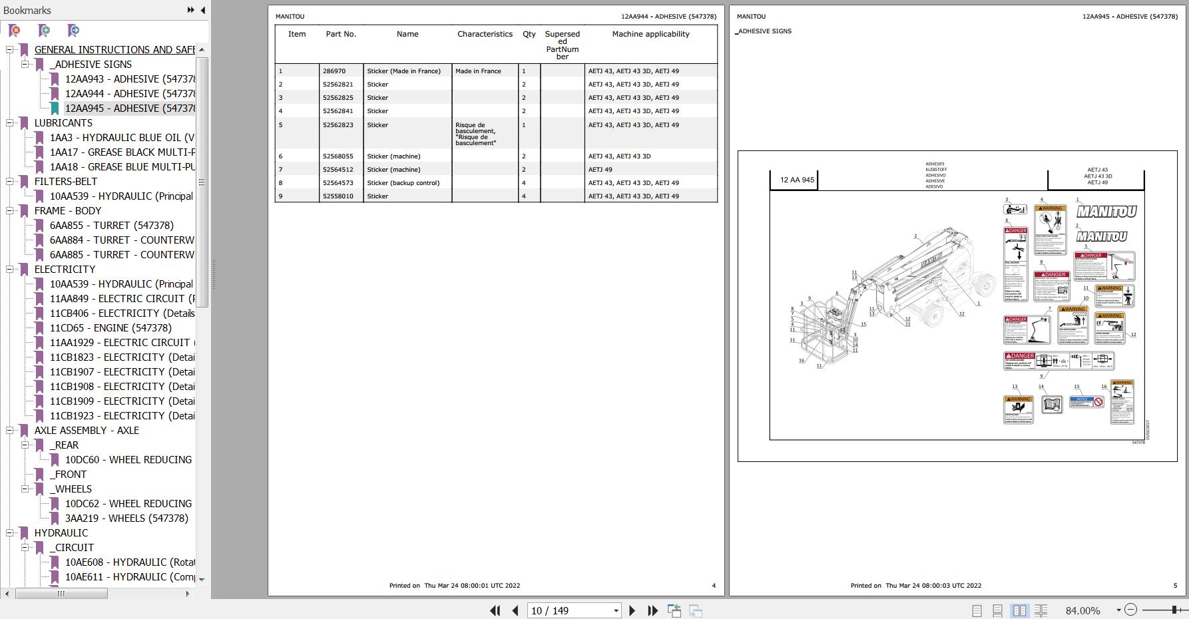Open bookmark 1AA18 - GREASE BLUE MULTI-PURPOSE
This screenshot has width=1189, height=619.
122,167
